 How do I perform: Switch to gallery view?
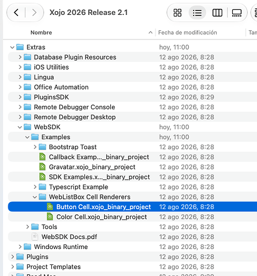[237, 13]
